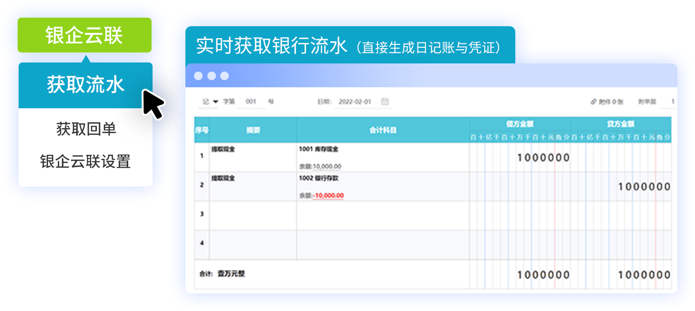Screen dimensions: 695x311
Task: Click the green 银企云联 button
Action: coord(84,35)
